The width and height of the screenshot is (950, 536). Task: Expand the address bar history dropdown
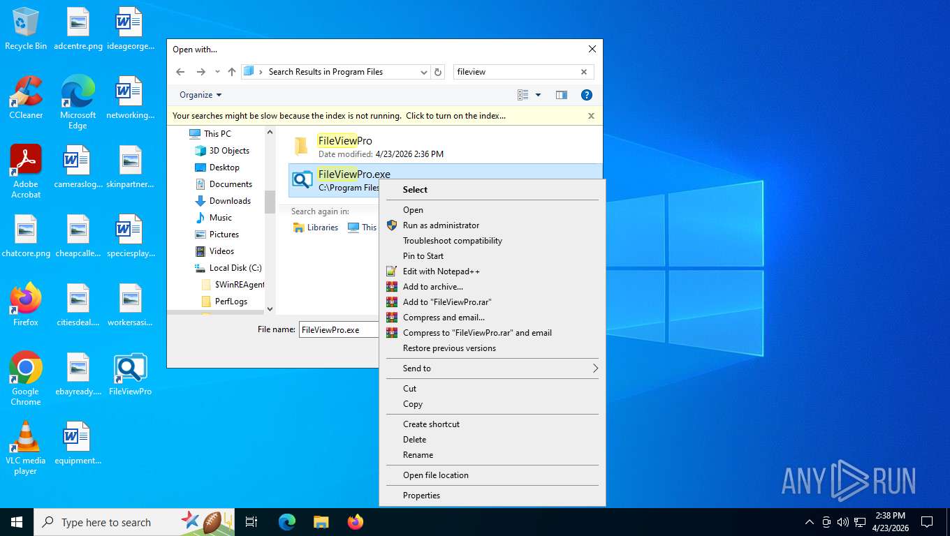[x=423, y=72]
